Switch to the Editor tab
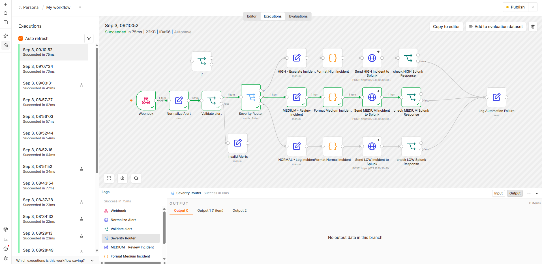The image size is (542, 264). pos(252,16)
